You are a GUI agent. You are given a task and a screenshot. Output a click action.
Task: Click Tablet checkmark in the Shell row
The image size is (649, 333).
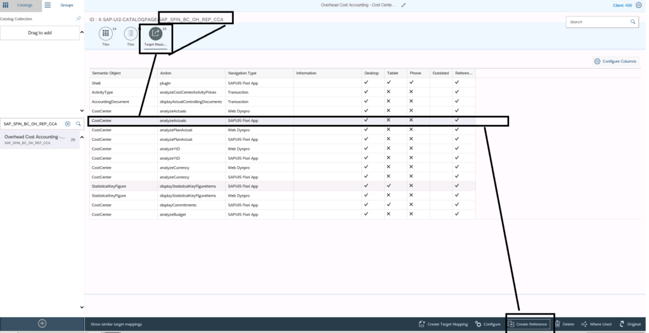[x=389, y=82]
